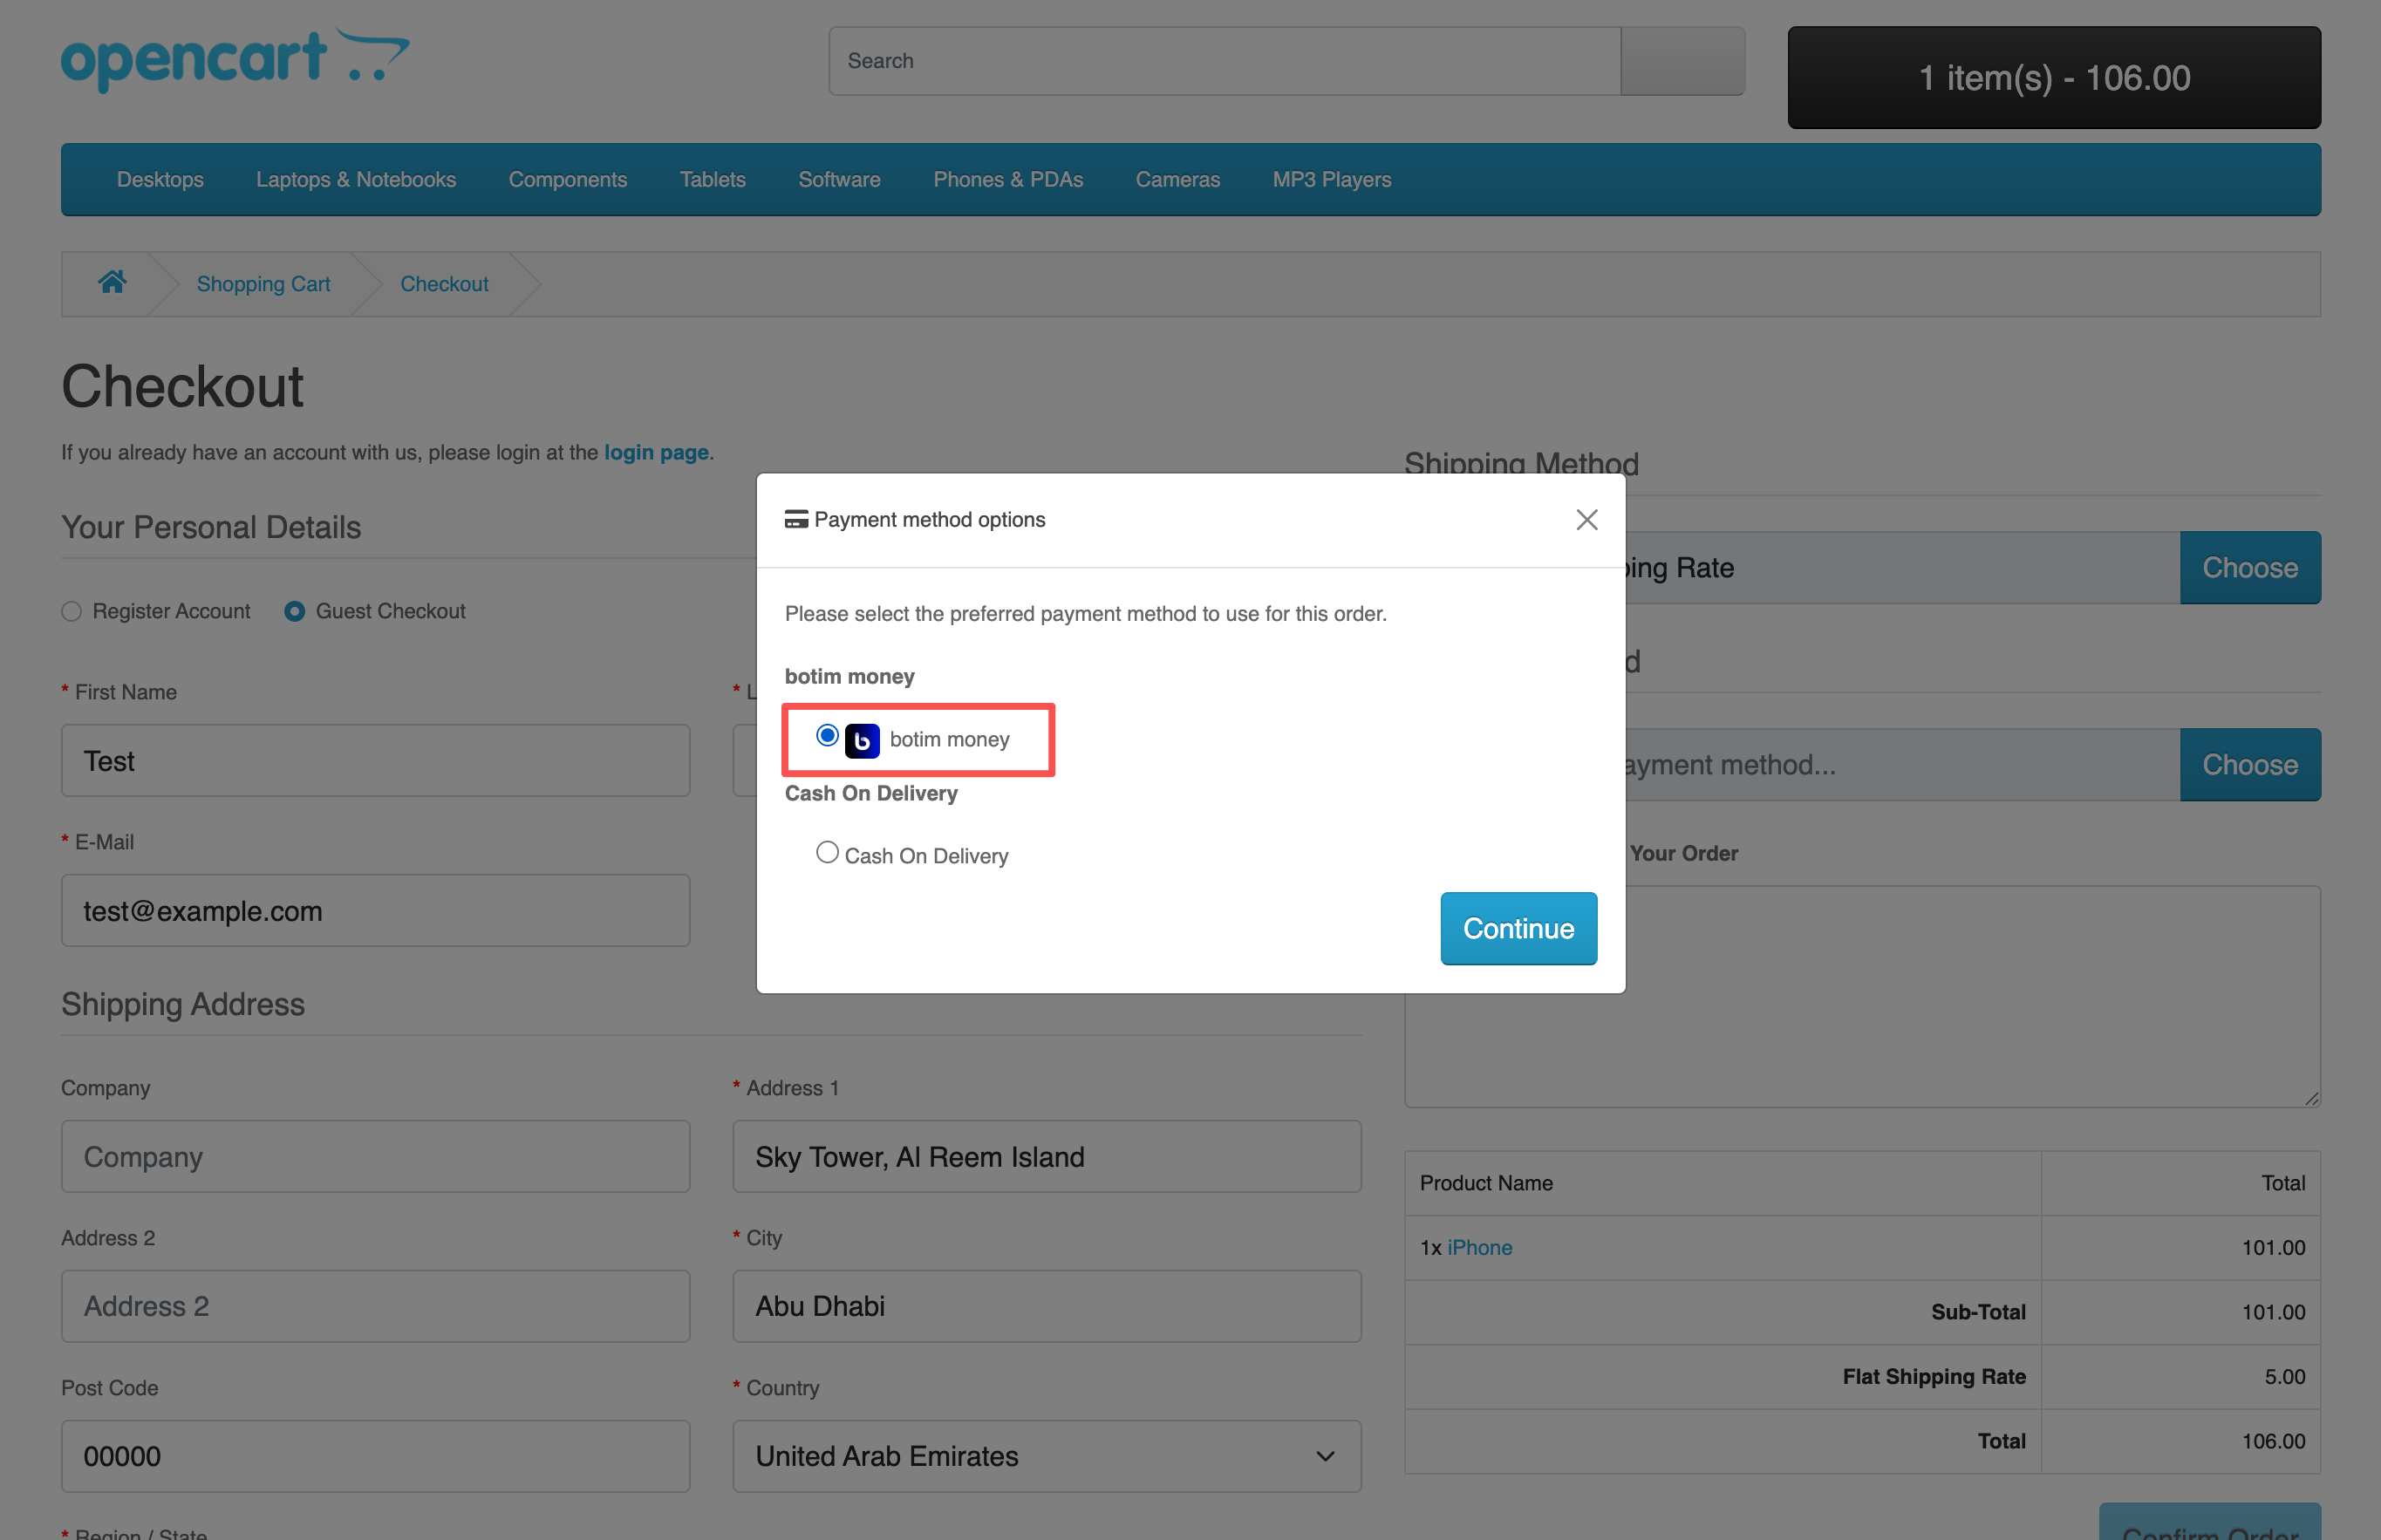Image resolution: width=2381 pixels, height=1540 pixels.
Task: Click the Company field
Action: click(x=375, y=1156)
